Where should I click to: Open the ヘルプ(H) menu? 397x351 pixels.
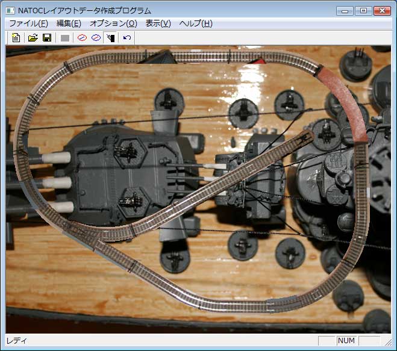point(196,23)
